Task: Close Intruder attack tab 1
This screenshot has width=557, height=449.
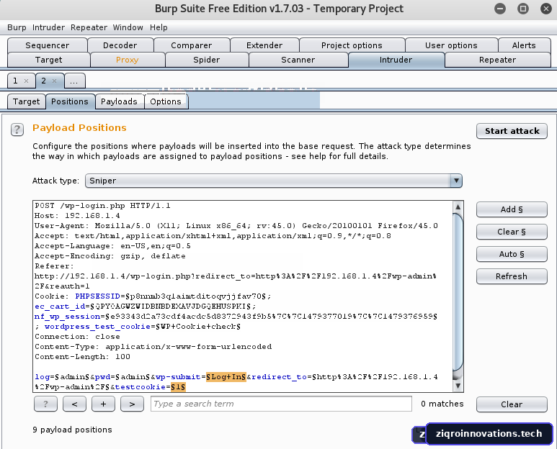Action: pyautogui.click(x=26, y=81)
